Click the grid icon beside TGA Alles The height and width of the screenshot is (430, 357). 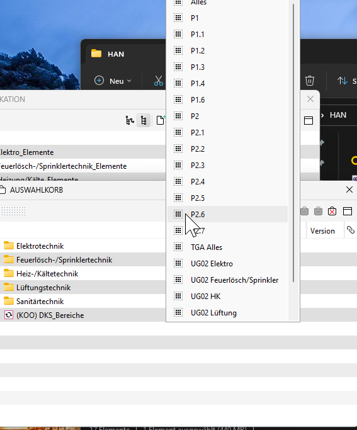pyautogui.click(x=178, y=247)
